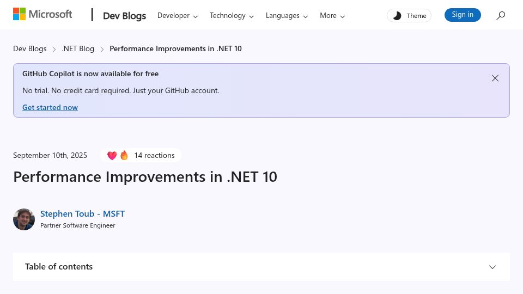Click the 14 reactions count
The width and height of the screenshot is (523, 294).
[154, 155]
